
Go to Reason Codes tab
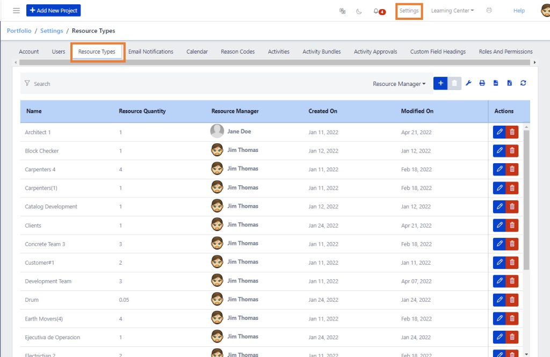click(237, 52)
